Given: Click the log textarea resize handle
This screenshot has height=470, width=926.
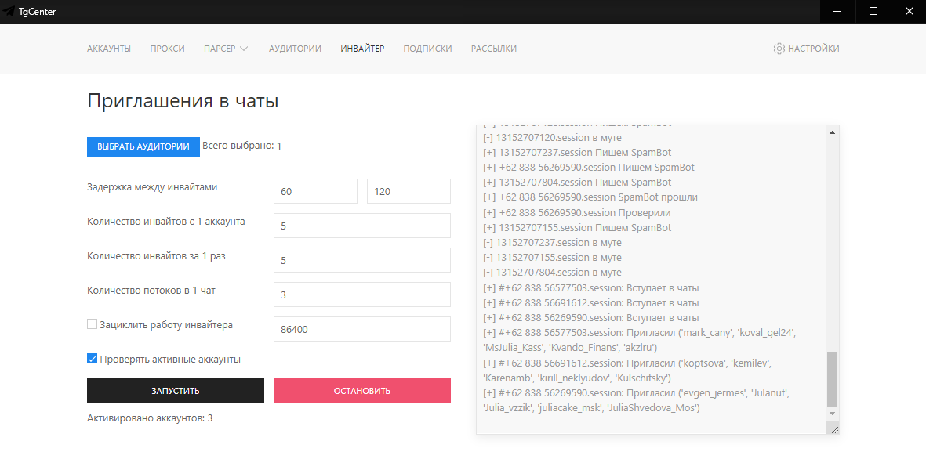Looking at the screenshot, I should click(834, 429).
